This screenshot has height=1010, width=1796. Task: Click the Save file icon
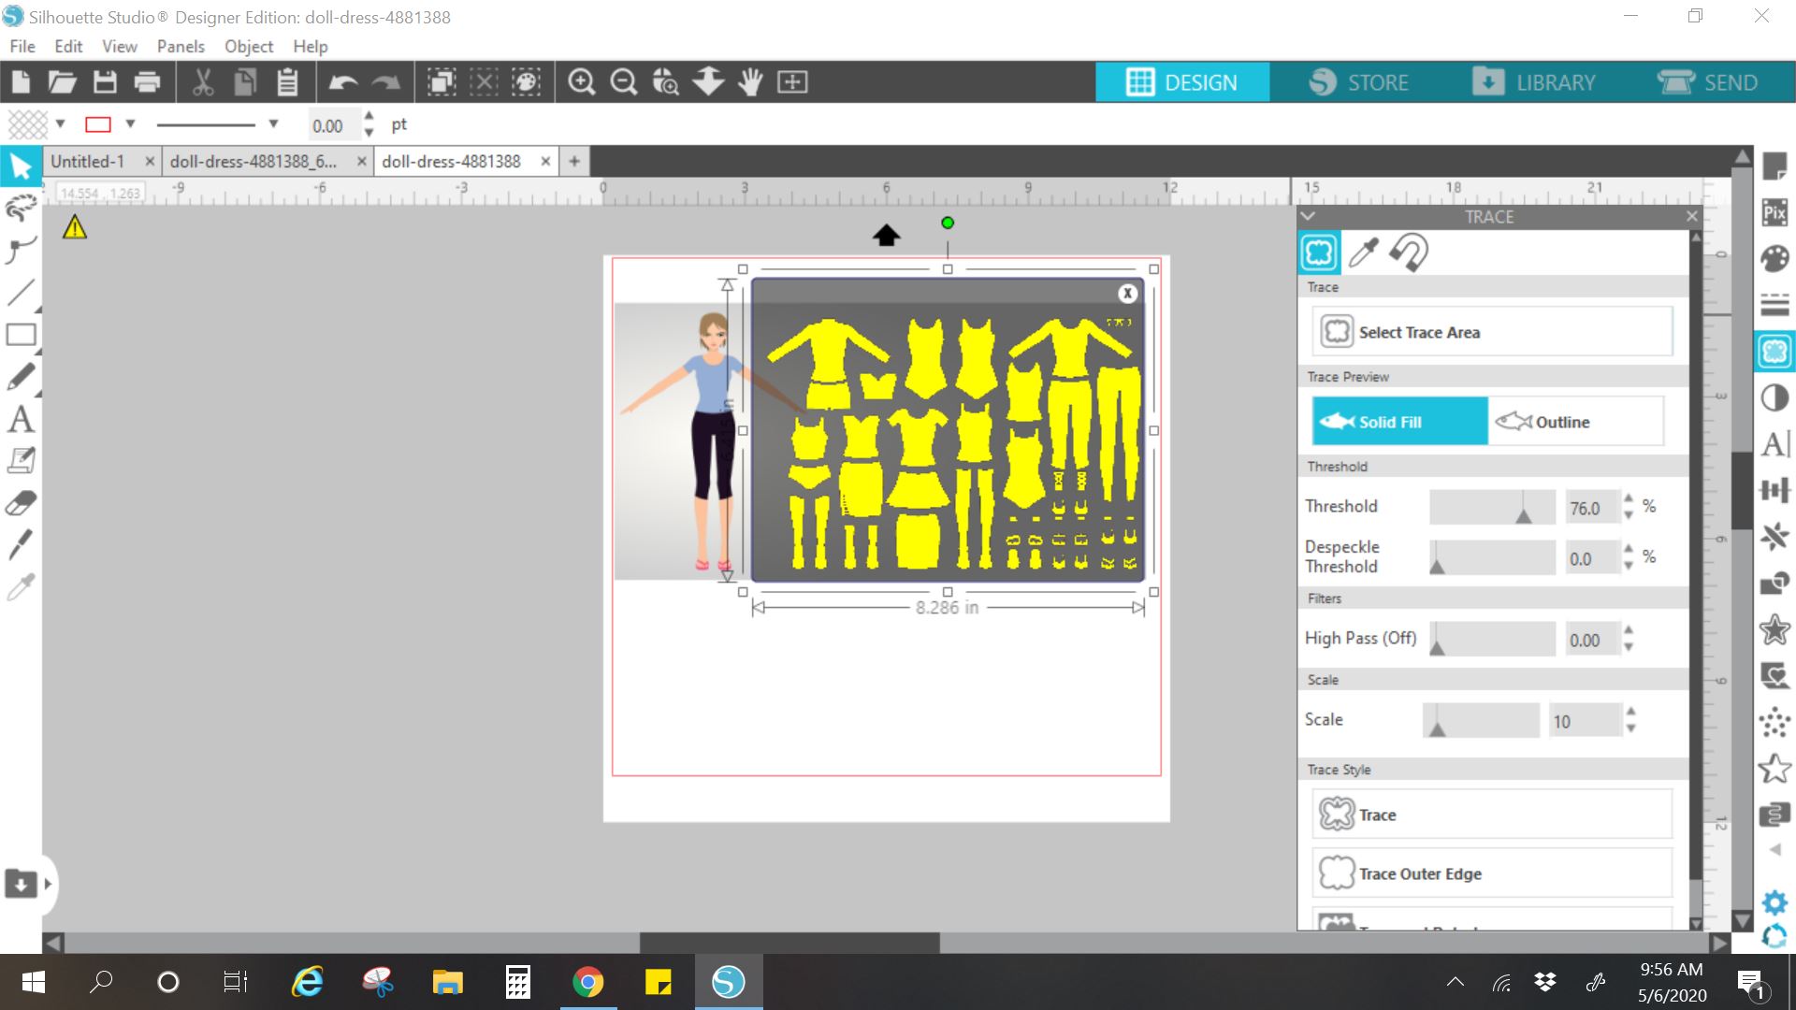pyautogui.click(x=105, y=82)
